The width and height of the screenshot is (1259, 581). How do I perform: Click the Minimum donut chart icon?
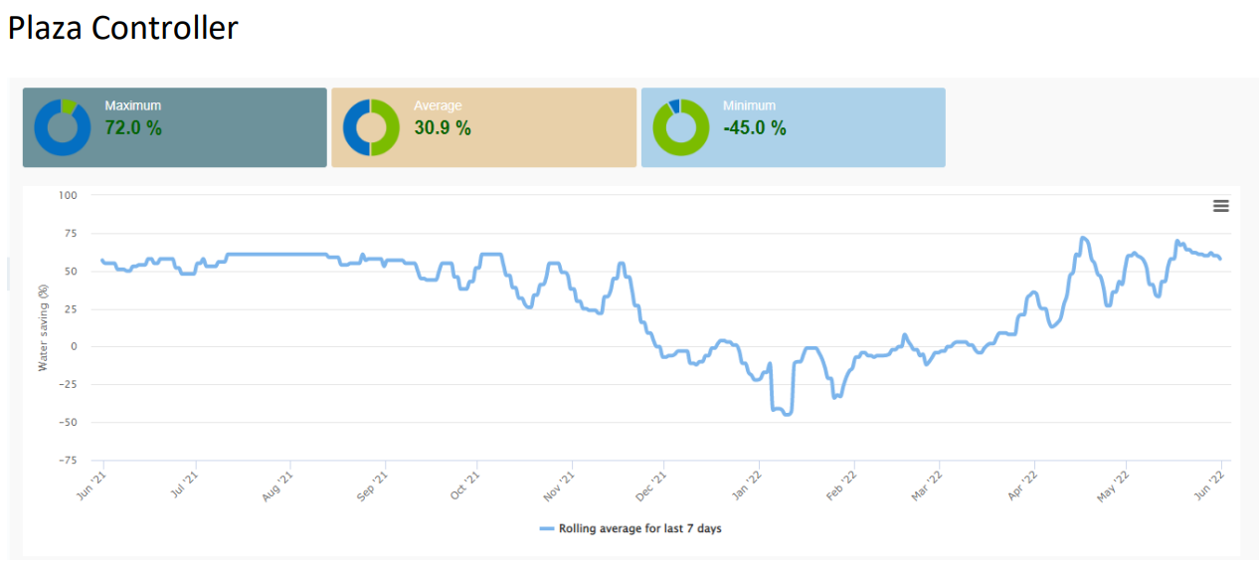[680, 127]
